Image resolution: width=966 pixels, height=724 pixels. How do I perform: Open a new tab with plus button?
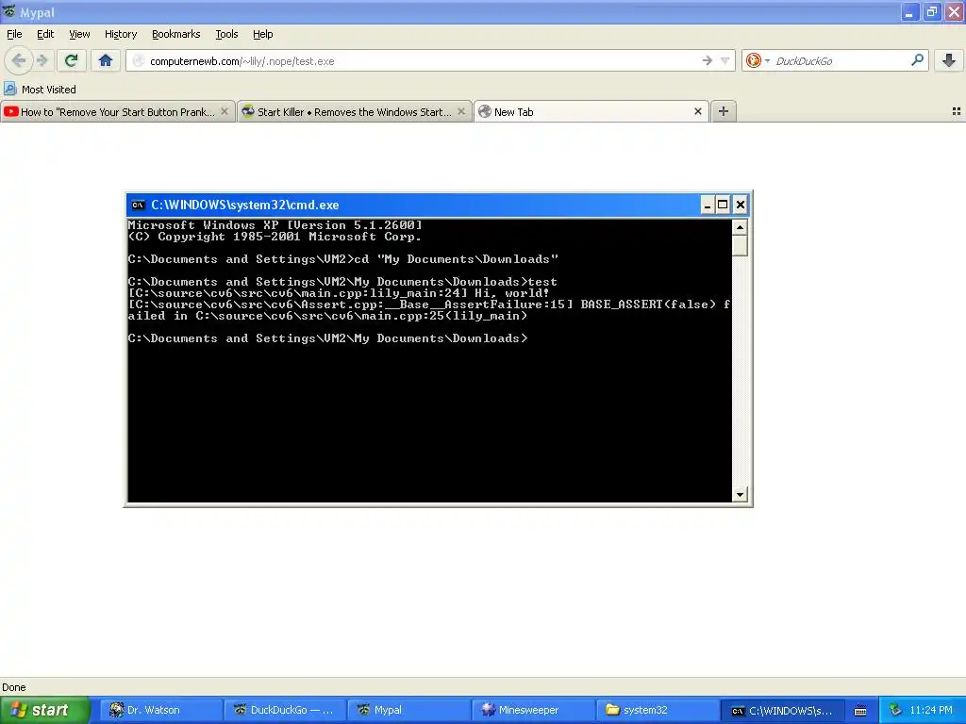coord(724,111)
